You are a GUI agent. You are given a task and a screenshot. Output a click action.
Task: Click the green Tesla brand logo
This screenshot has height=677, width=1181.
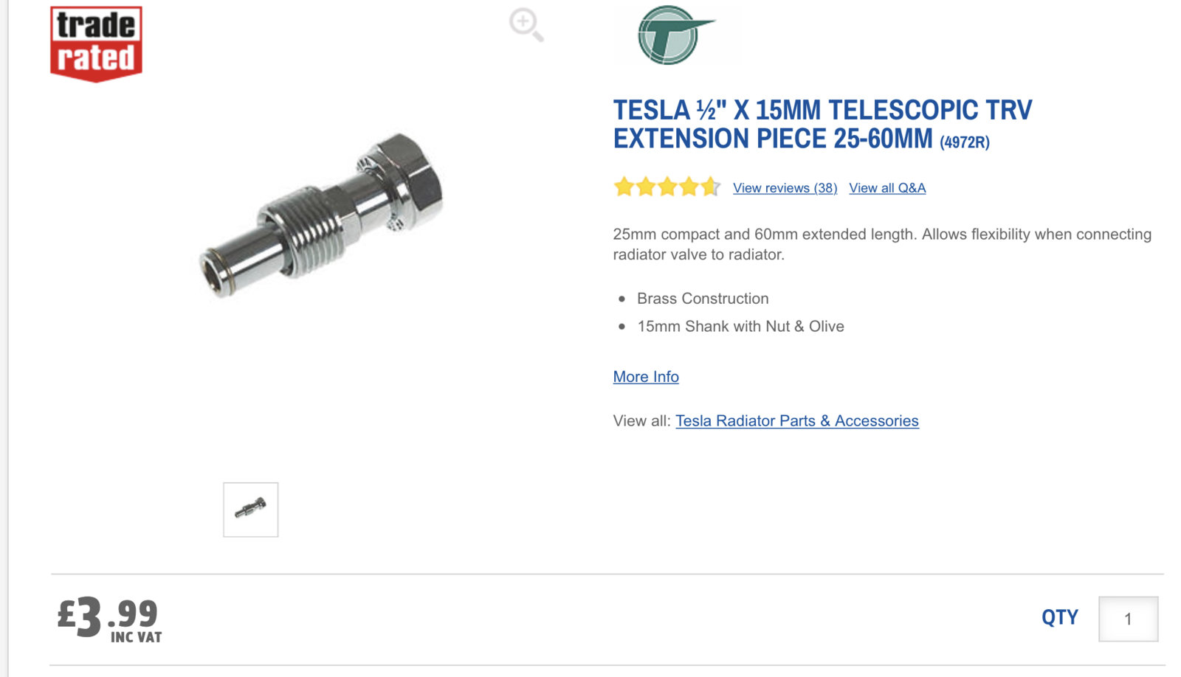(672, 35)
